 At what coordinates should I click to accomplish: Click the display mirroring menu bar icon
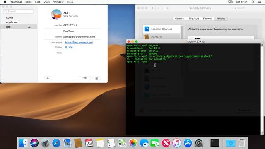tap(231, 2)
